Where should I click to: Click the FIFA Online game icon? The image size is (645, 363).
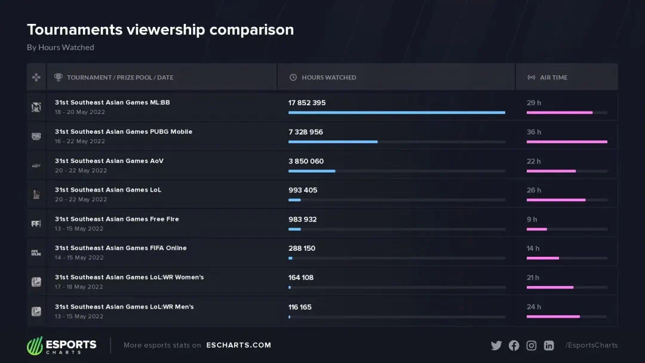(x=36, y=253)
